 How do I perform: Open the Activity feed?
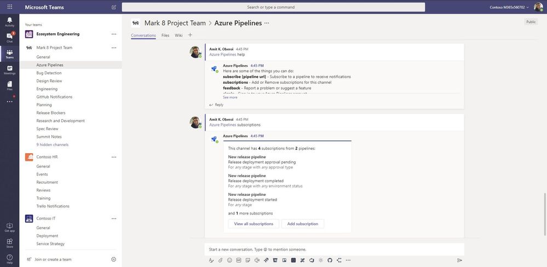pos(9,21)
